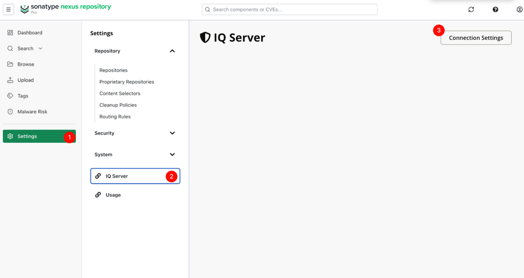Open Content Selectors
524x278 pixels.
[119, 94]
